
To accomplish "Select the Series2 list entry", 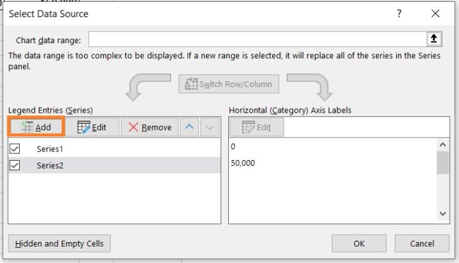I will coord(50,165).
